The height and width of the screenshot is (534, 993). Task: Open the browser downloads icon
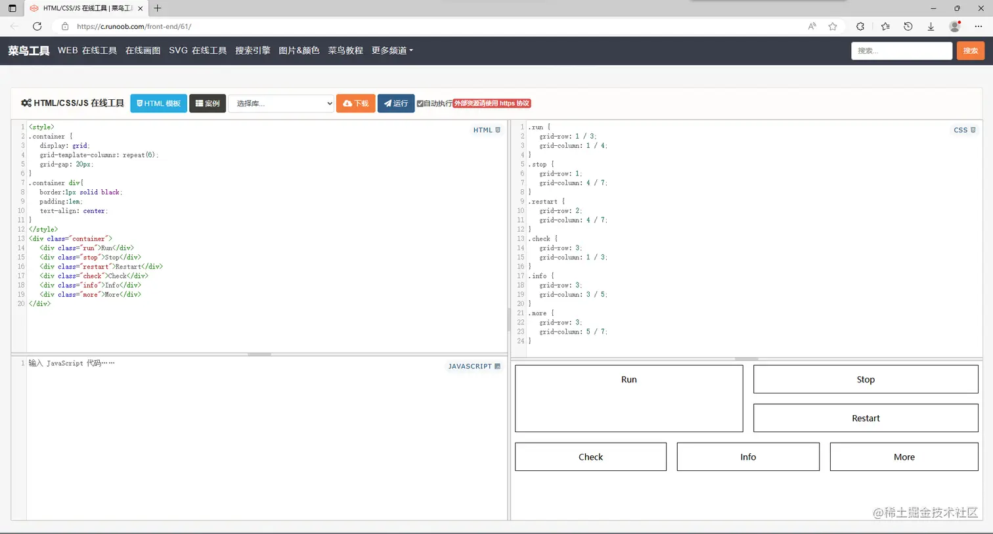[x=931, y=26]
